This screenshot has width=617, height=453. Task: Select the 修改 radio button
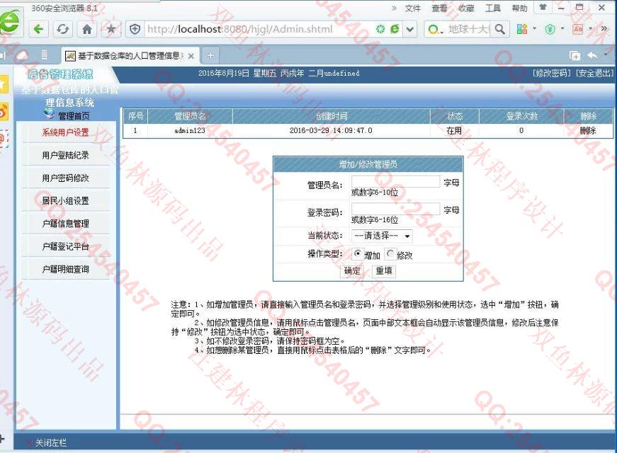pos(390,254)
